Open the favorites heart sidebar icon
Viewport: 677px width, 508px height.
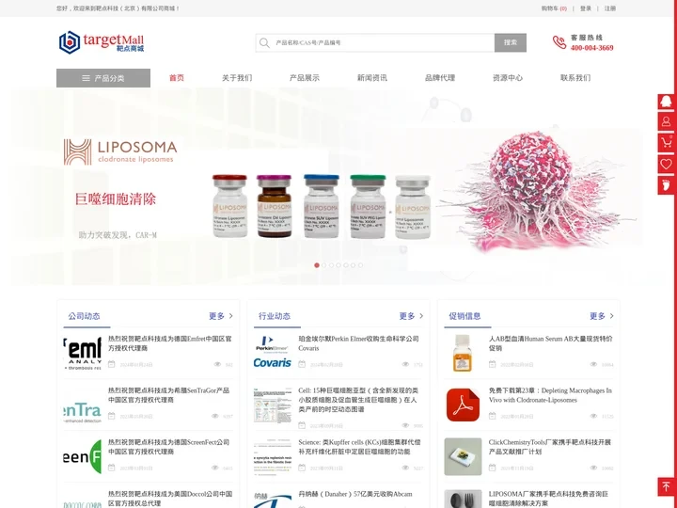point(667,164)
